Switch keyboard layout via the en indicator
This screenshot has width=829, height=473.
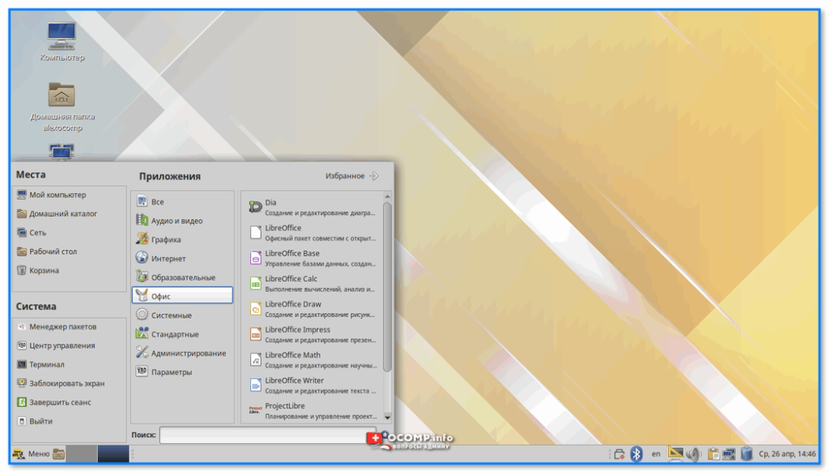pyautogui.click(x=656, y=454)
